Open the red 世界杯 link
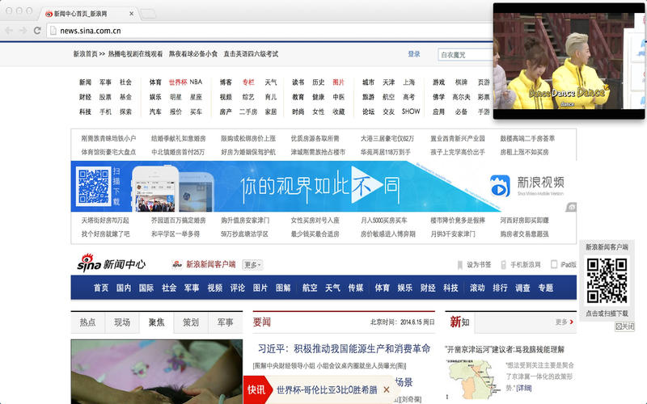The width and height of the screenshot is (647, 404). (x=178, y=82)
